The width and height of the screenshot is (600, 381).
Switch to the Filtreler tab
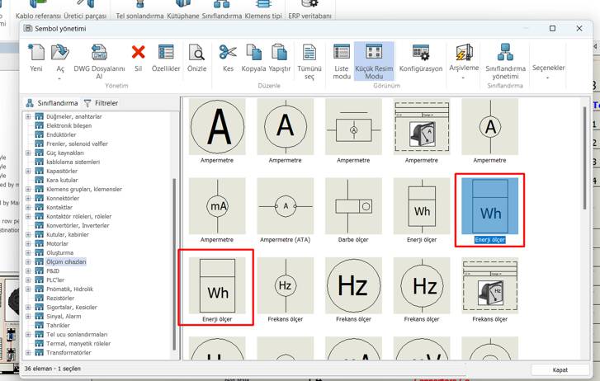click(x=101, y=103)
